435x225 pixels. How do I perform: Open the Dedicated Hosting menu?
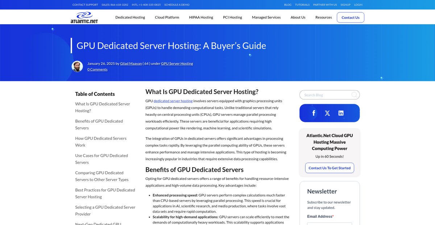[x=130, y=17]
